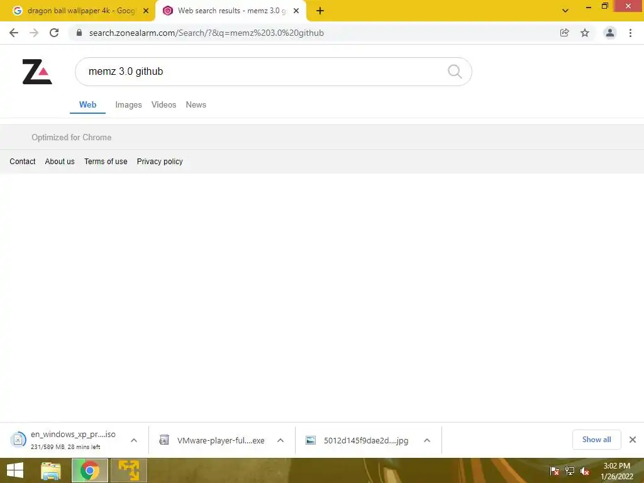
Task: View site security lock information
Action: pos(79,33)
